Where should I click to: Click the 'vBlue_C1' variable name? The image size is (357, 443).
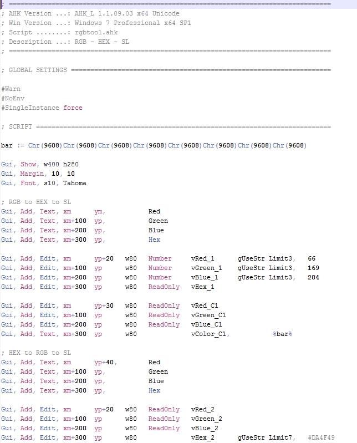[x=206, y=324]
